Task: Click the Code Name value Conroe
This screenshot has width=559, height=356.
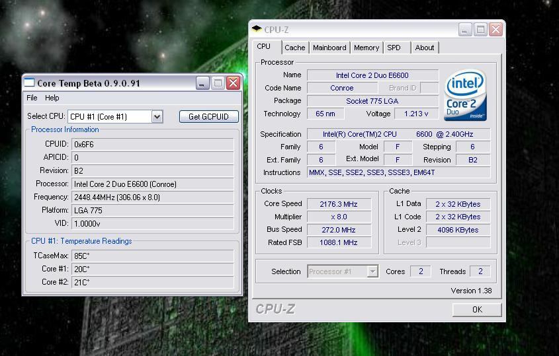Action: tap(342, 88)
